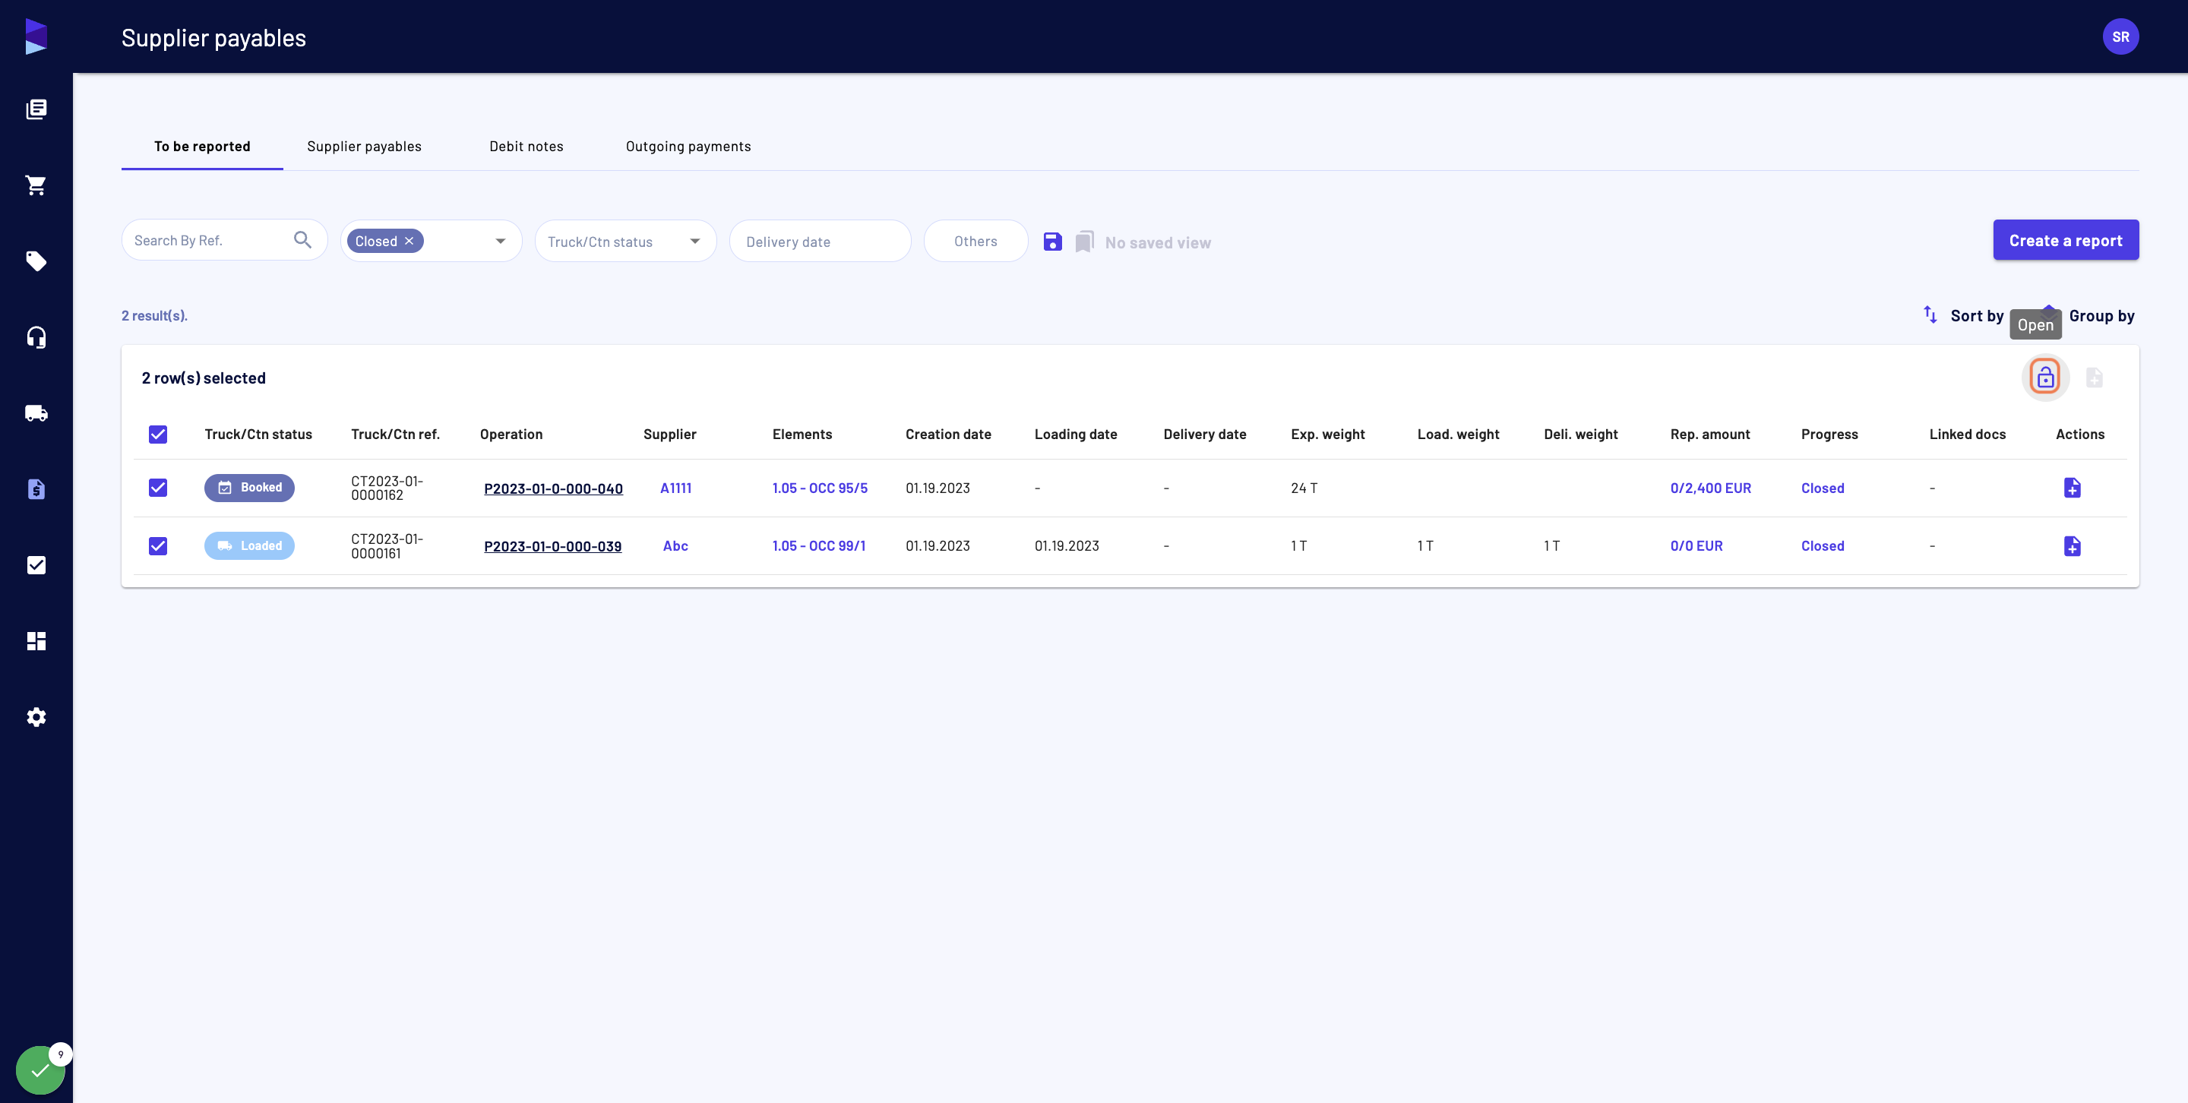Open the price tag sidebar icon
The width and height of the screenshot is (2188, 1103).
point(36,261)
